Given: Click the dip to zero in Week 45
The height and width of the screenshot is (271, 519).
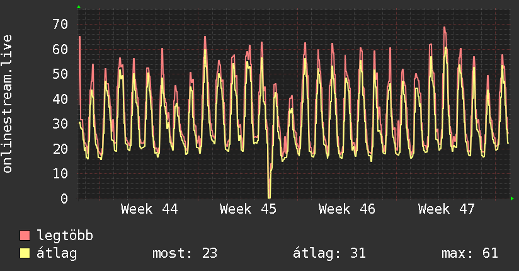Looking at the screenshot, I should tap(269, 197).
